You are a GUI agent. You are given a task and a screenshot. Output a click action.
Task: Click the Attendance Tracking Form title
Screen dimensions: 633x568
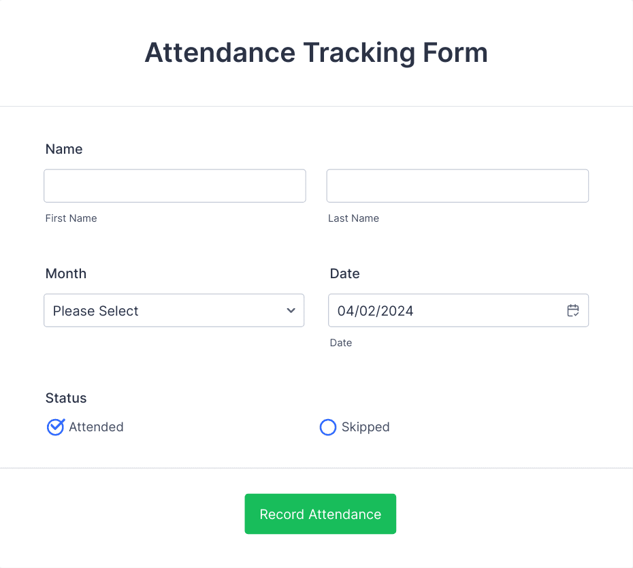316,52
